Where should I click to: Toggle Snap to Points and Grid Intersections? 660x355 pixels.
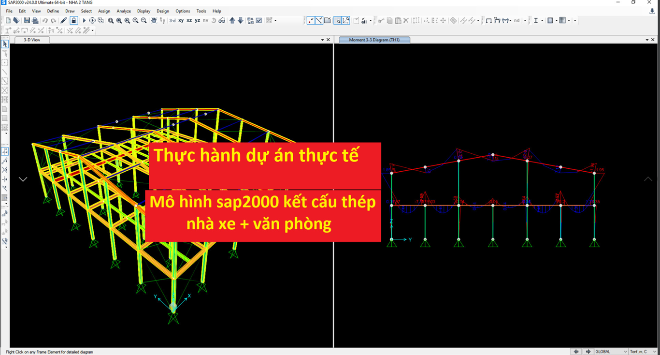[x=5, y=151]
